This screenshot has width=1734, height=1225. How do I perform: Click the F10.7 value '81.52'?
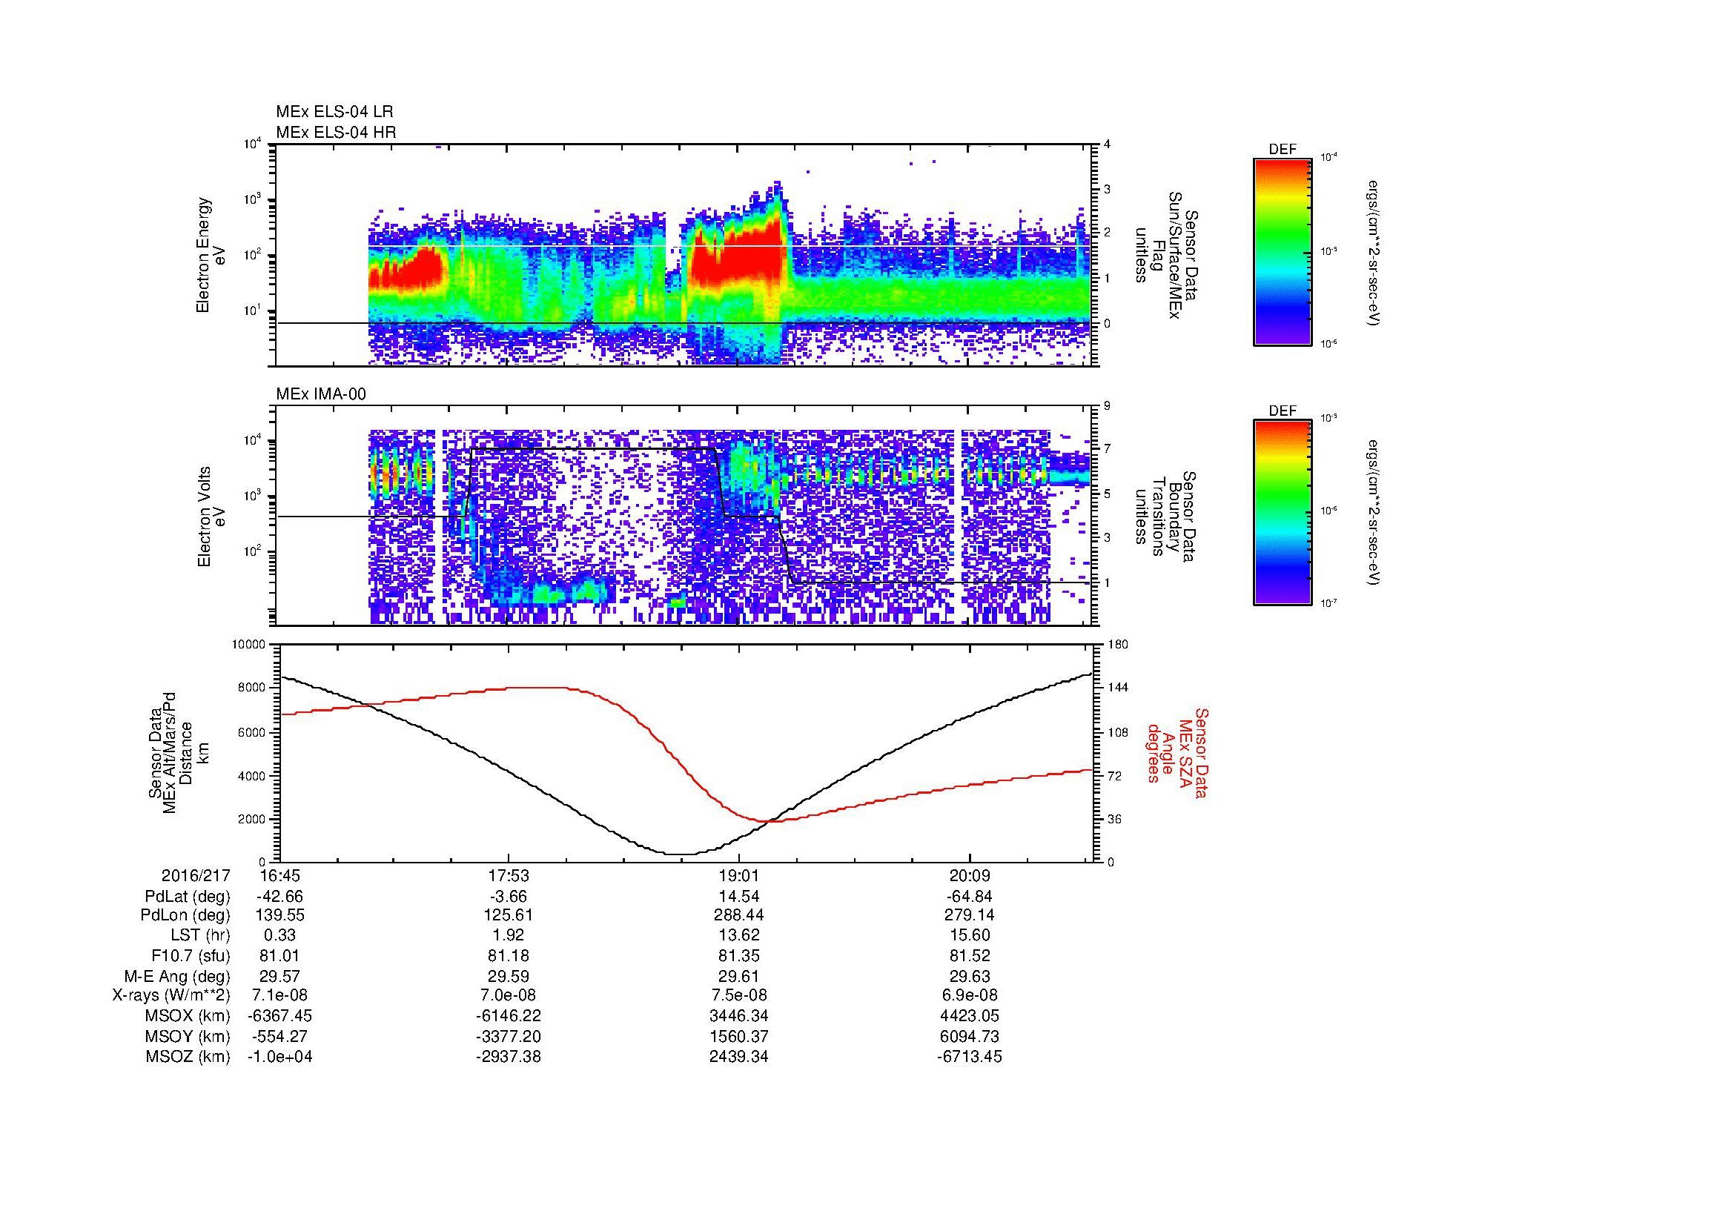(x=969, y=956)
